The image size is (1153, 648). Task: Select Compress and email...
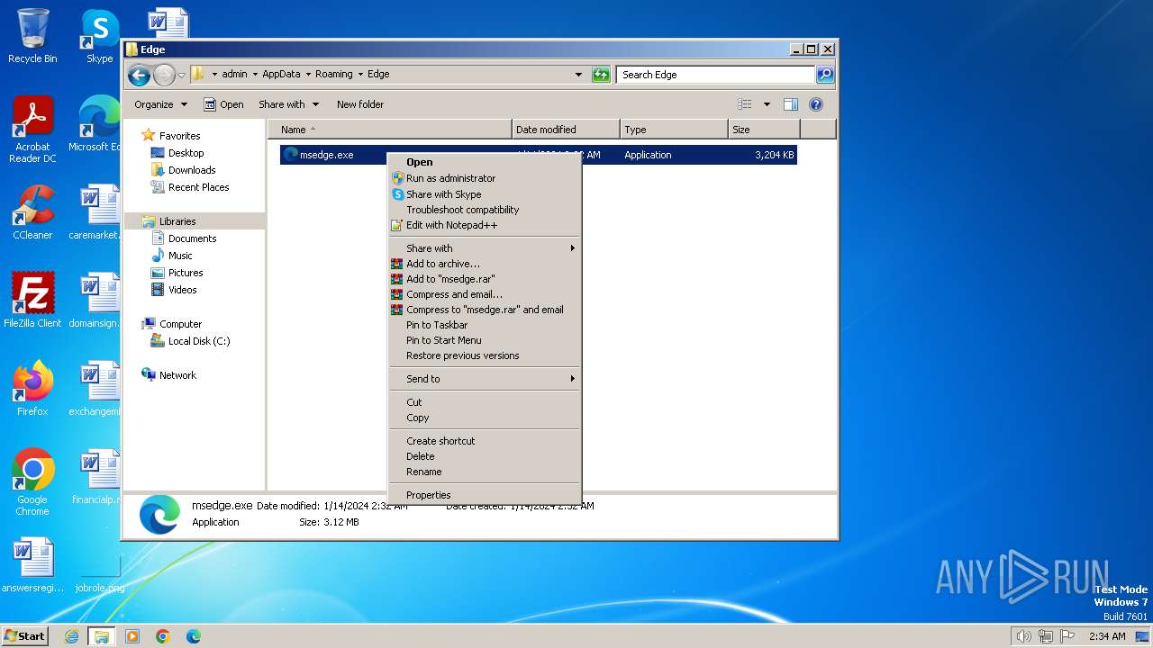[485, 294]
